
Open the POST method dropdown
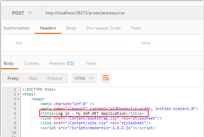(22, 13)
